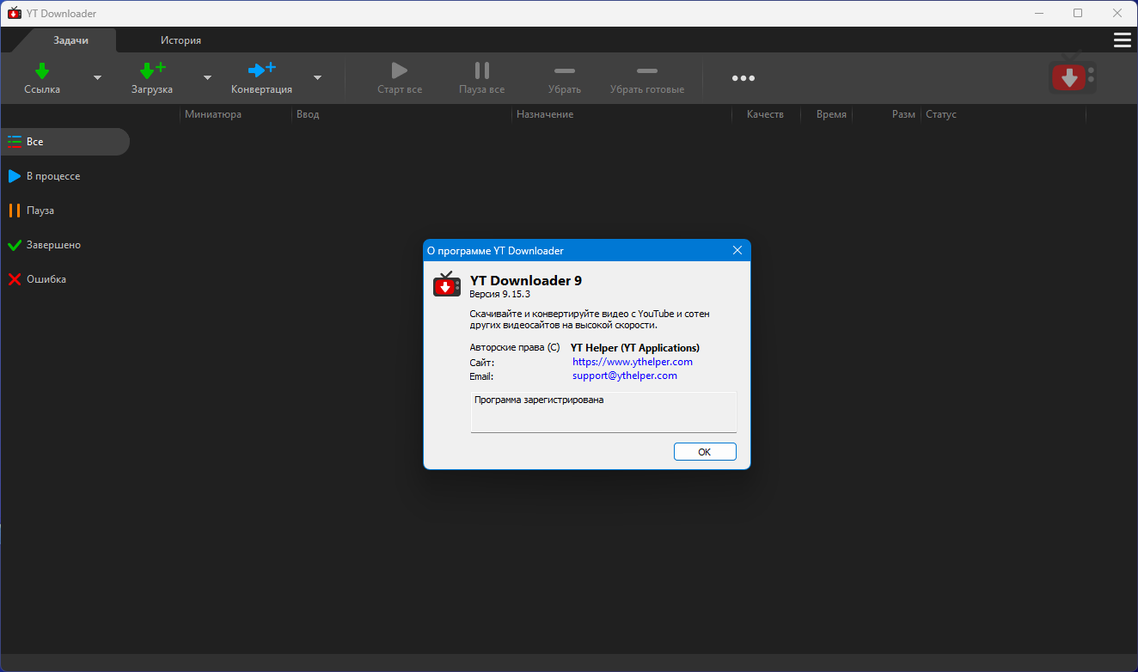The width and height of the screenshot is (1138, 672).
Task: Open the Ссылка dropdown arrow
Action: pyautogui.click(x=97, y=77)
